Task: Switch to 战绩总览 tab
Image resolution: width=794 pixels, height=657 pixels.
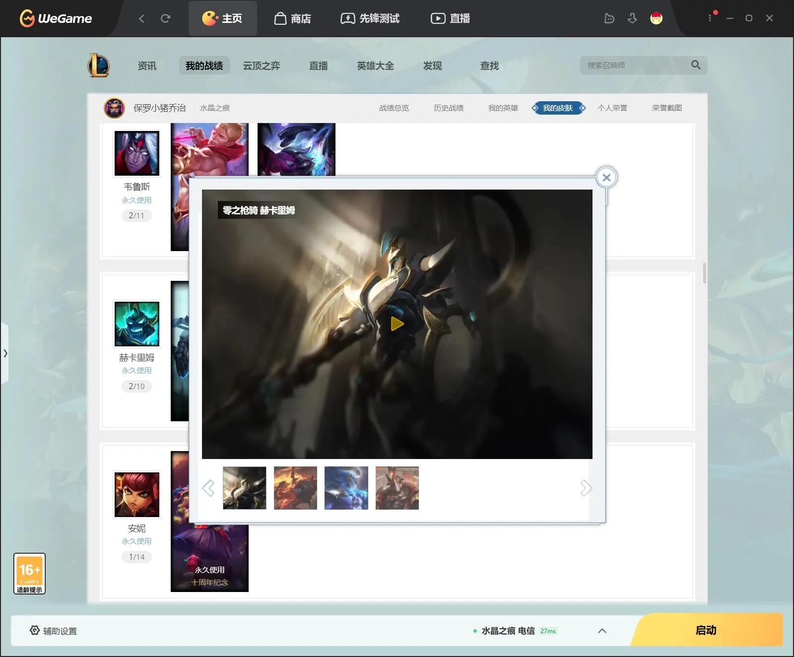Action: tap(394, 108)
